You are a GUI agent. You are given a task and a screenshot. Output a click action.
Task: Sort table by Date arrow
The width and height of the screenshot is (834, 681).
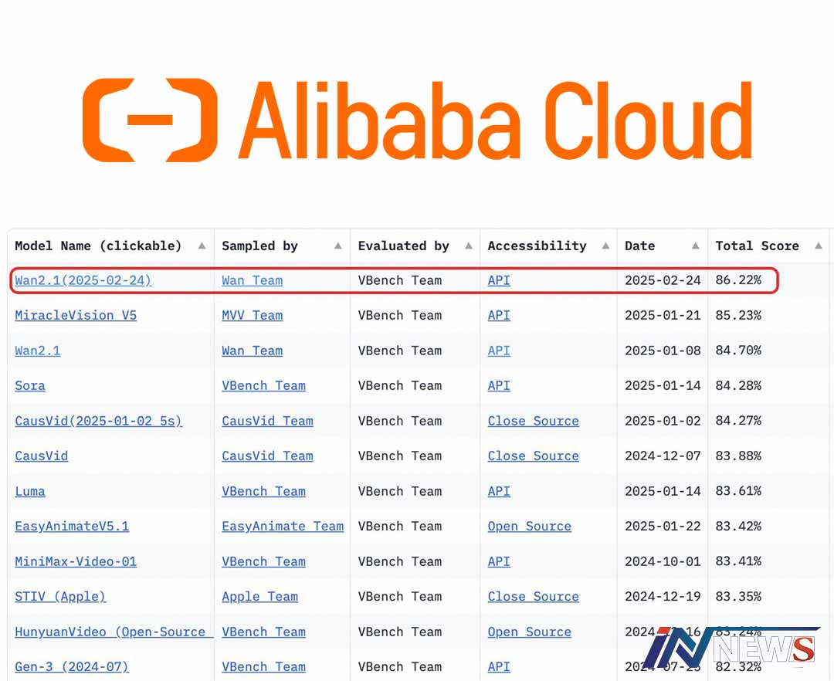click(695, 246)
